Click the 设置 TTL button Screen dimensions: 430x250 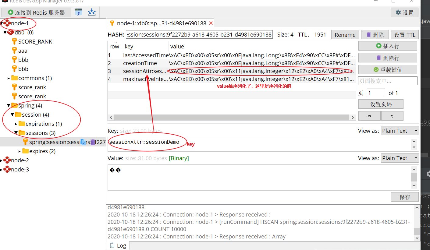pyautogui.click(x=405, y=35)
